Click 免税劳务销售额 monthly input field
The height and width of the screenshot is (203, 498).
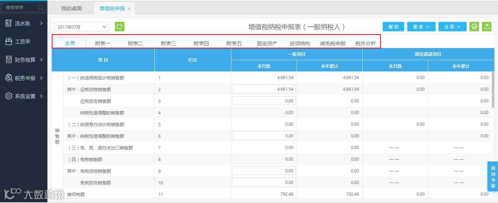[x=264, y=183]
